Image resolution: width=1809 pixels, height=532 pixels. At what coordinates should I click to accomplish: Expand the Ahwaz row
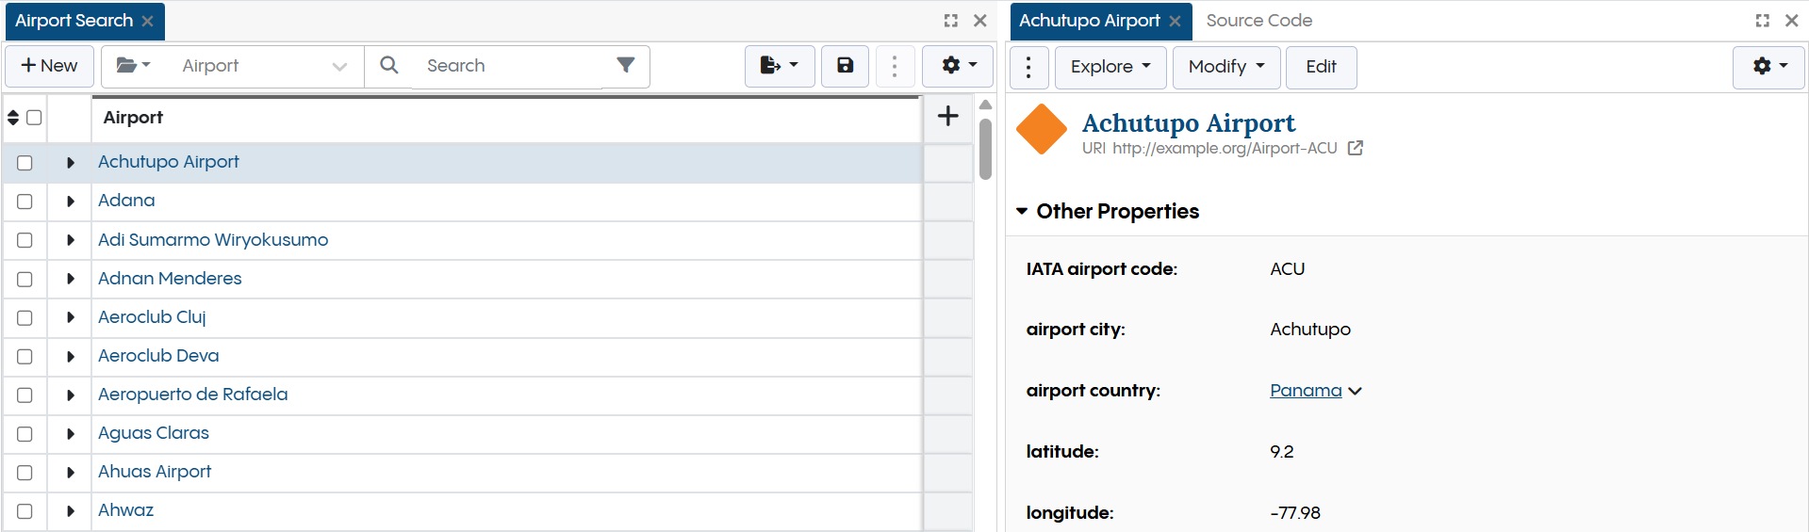tap(70, 511)
